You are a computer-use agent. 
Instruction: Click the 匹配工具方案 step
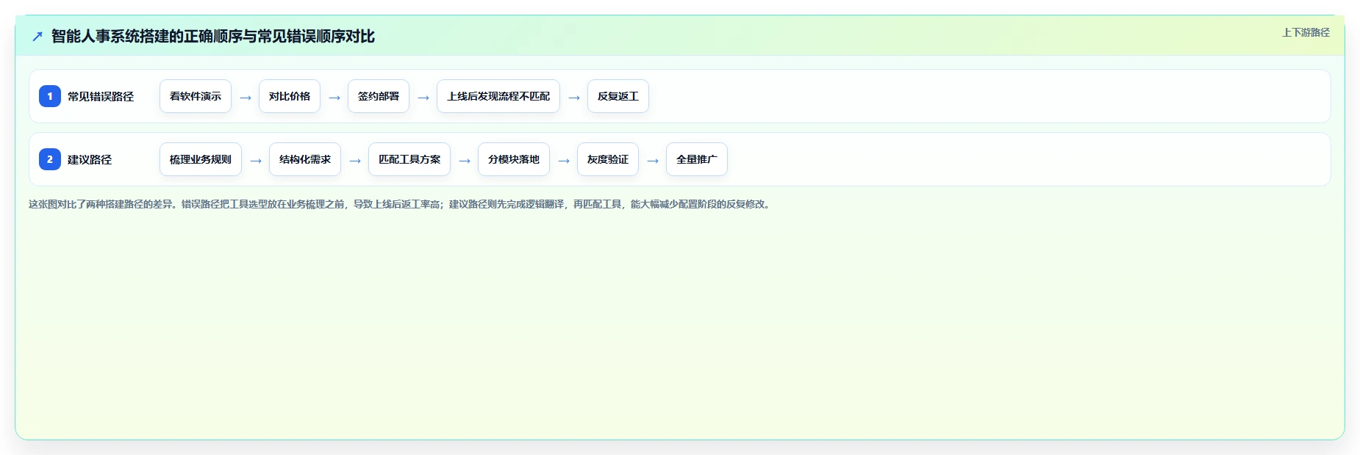409,159
